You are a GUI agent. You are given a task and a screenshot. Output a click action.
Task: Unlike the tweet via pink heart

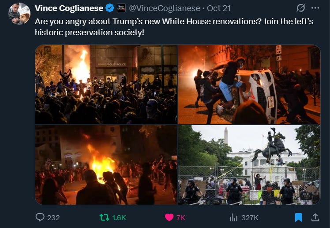point(169,217)
